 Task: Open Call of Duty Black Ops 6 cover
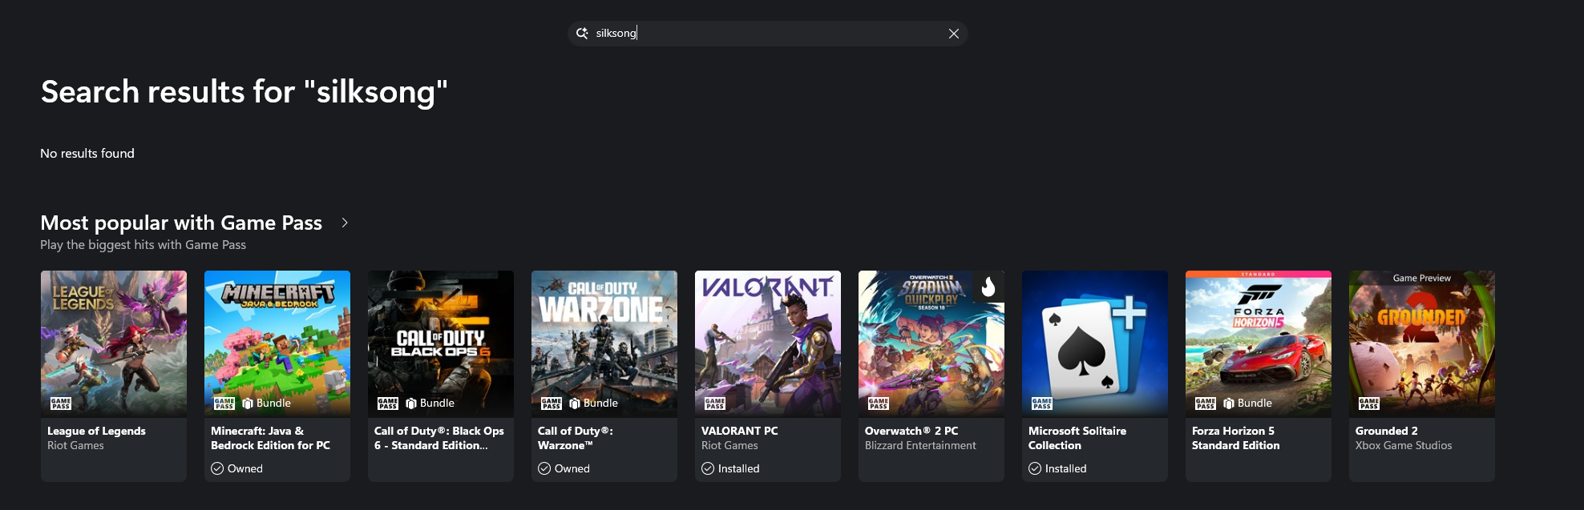(441, 343)
